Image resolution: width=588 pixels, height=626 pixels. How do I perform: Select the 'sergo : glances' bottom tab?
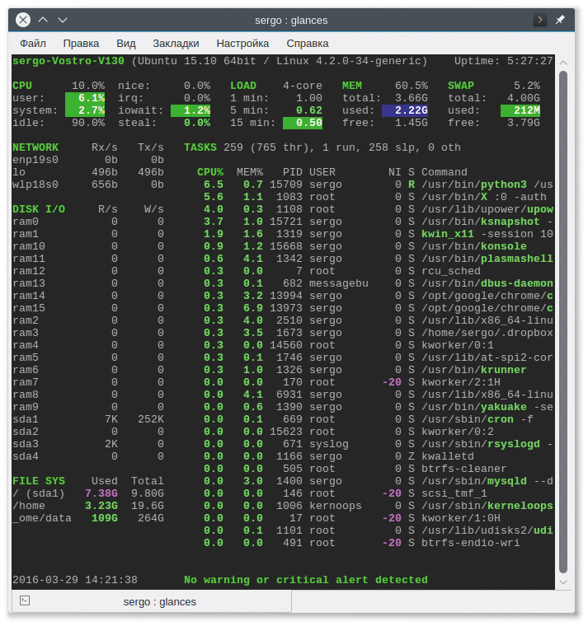tap(152, 601)
